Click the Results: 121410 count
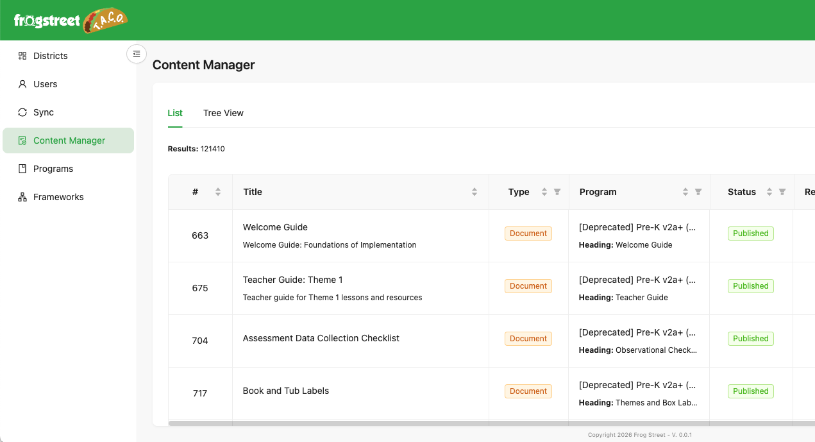 [x=196, y=149]
